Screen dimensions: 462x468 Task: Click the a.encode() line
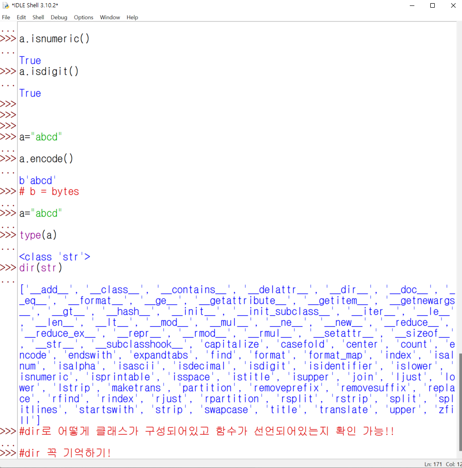pyautogui.click(x=46, y=159)
